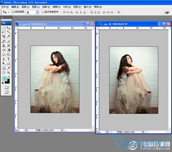172x152 pixels.
Task: Select the Move tool in toolbox
Action: [9, 28]
